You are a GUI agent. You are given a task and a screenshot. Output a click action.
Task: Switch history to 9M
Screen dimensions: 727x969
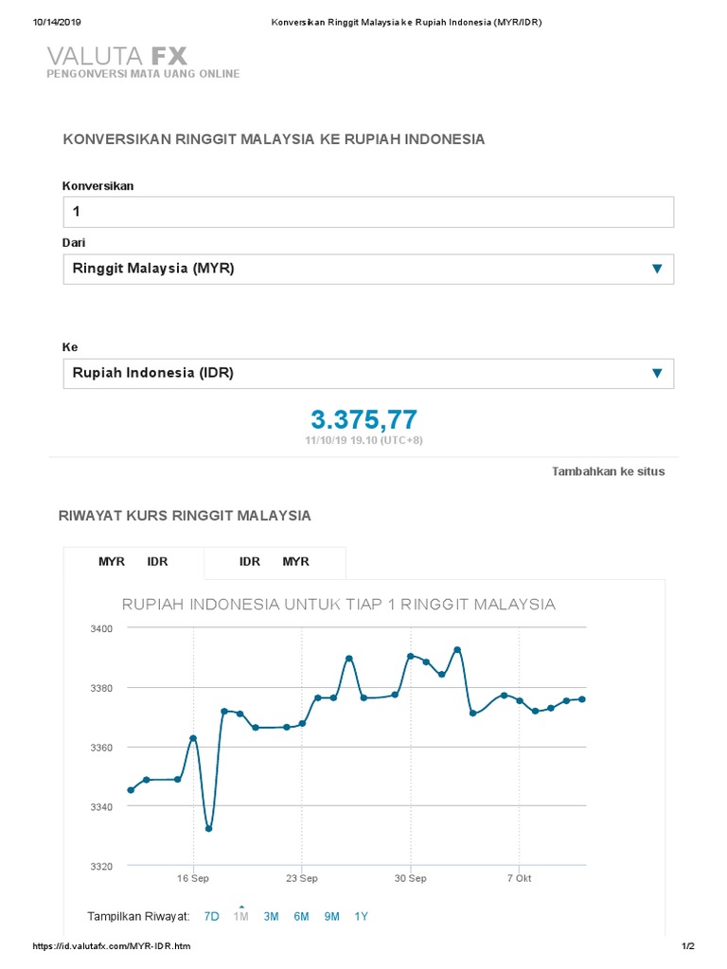(x=331, y=916)
